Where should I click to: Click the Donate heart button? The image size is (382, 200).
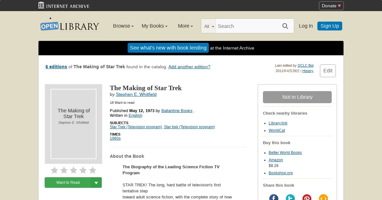[x=331, y=6]
